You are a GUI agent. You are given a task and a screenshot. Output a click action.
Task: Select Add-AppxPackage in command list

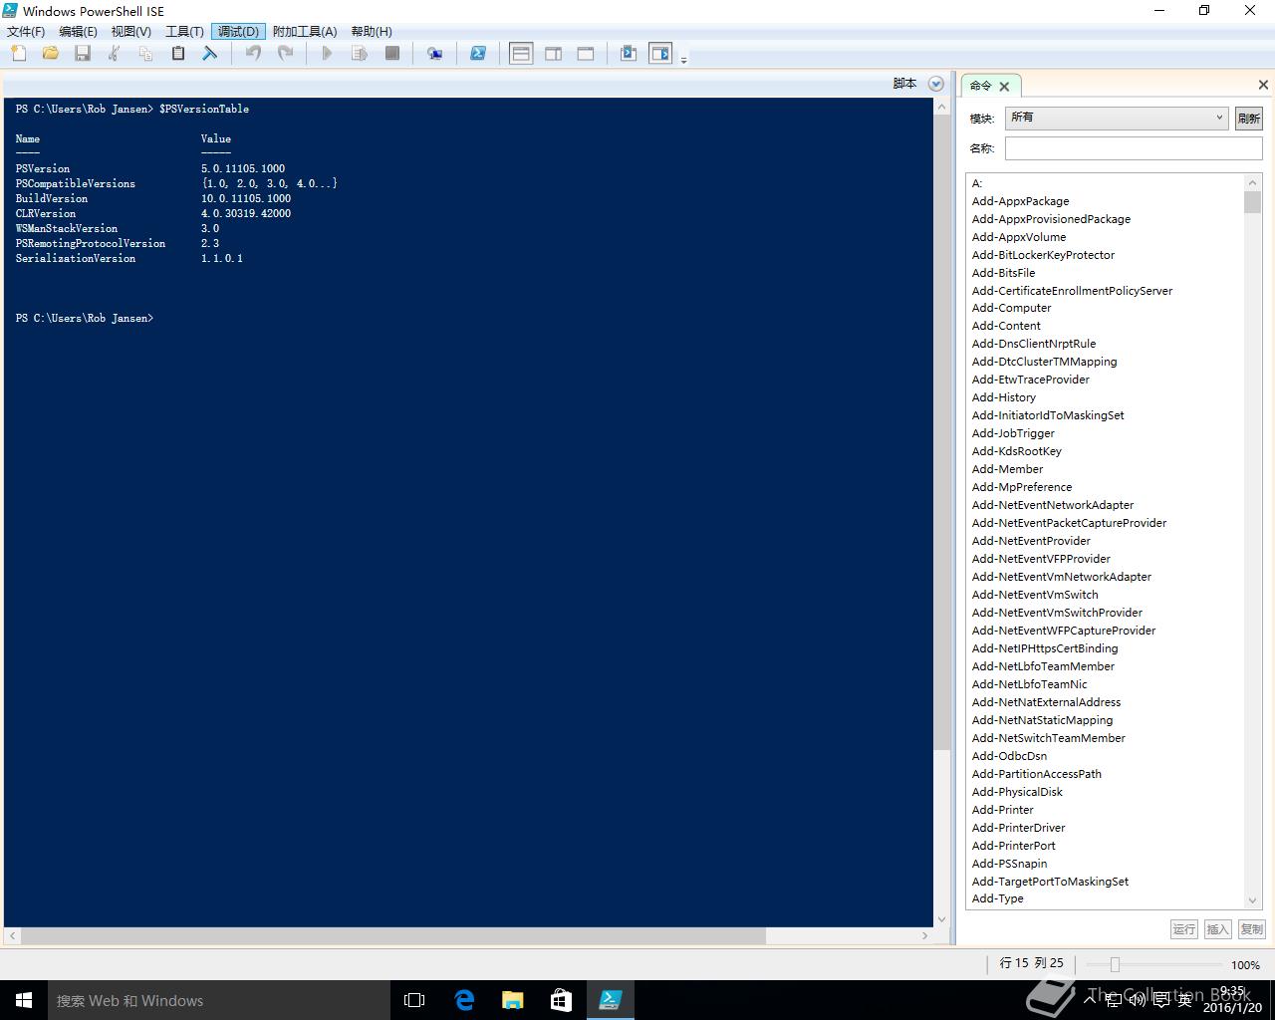point(1020,201)
